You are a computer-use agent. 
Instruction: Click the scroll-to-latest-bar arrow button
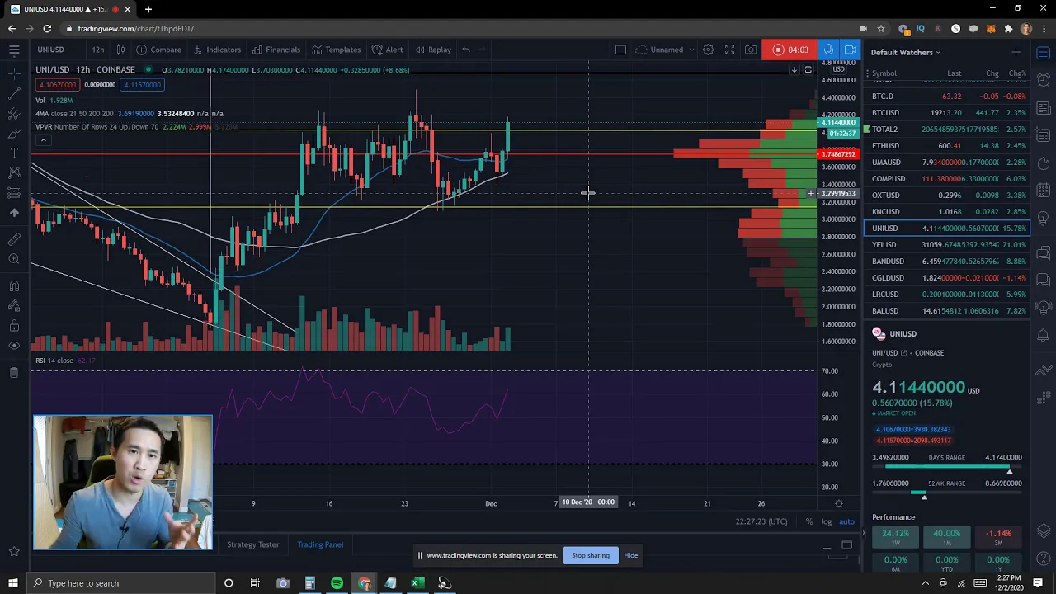(794, 70)
